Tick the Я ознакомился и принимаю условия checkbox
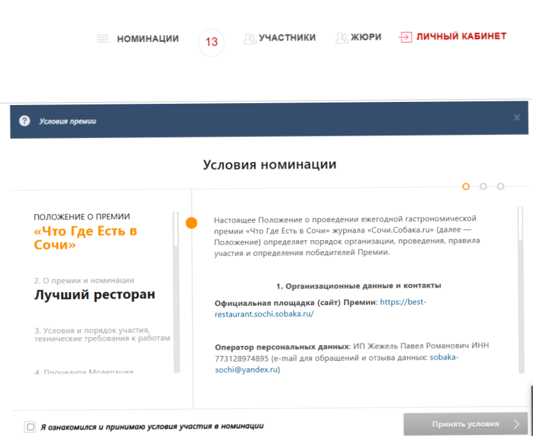 (30, 426)
